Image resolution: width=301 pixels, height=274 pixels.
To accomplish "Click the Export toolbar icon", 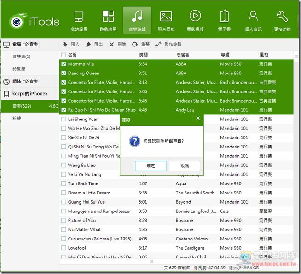I will point(88,44).
